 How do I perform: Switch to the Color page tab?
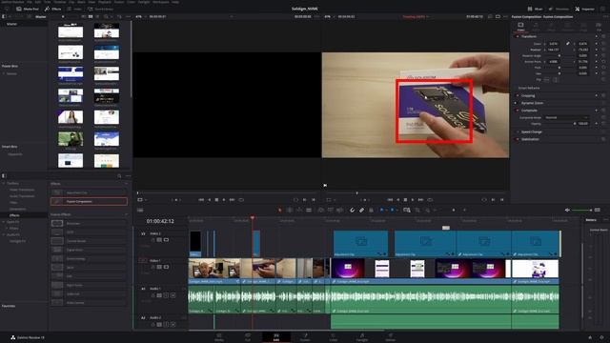pos(334,336)
